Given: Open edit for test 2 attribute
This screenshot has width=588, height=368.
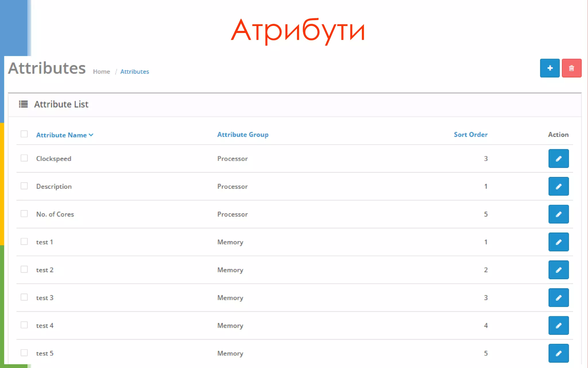Looking at the screenshot, I should click(558, 270).
